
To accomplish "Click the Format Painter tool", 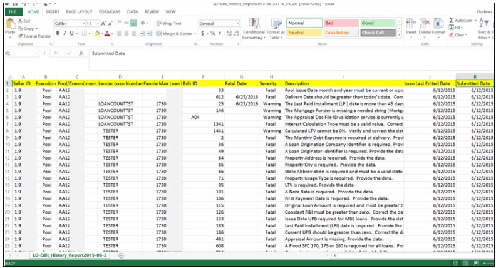I will (x=36, y=36).
